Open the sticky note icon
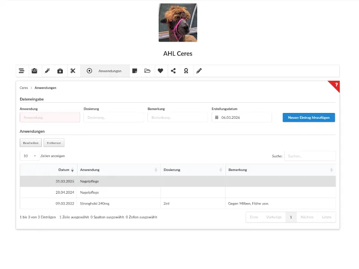 click(134, 71)
